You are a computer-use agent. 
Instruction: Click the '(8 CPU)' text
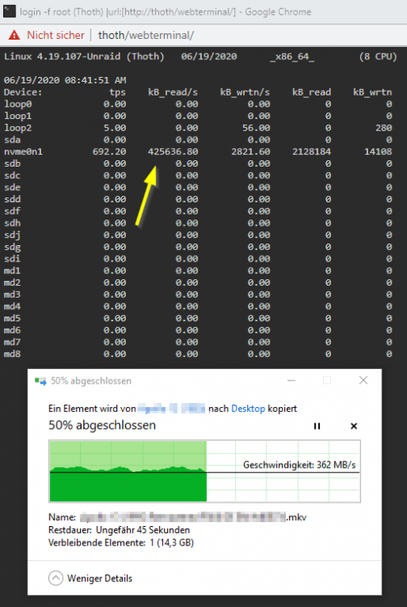[x=378, y=57]
